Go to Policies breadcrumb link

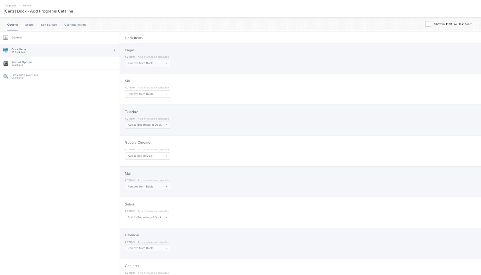tap(27, 6)
